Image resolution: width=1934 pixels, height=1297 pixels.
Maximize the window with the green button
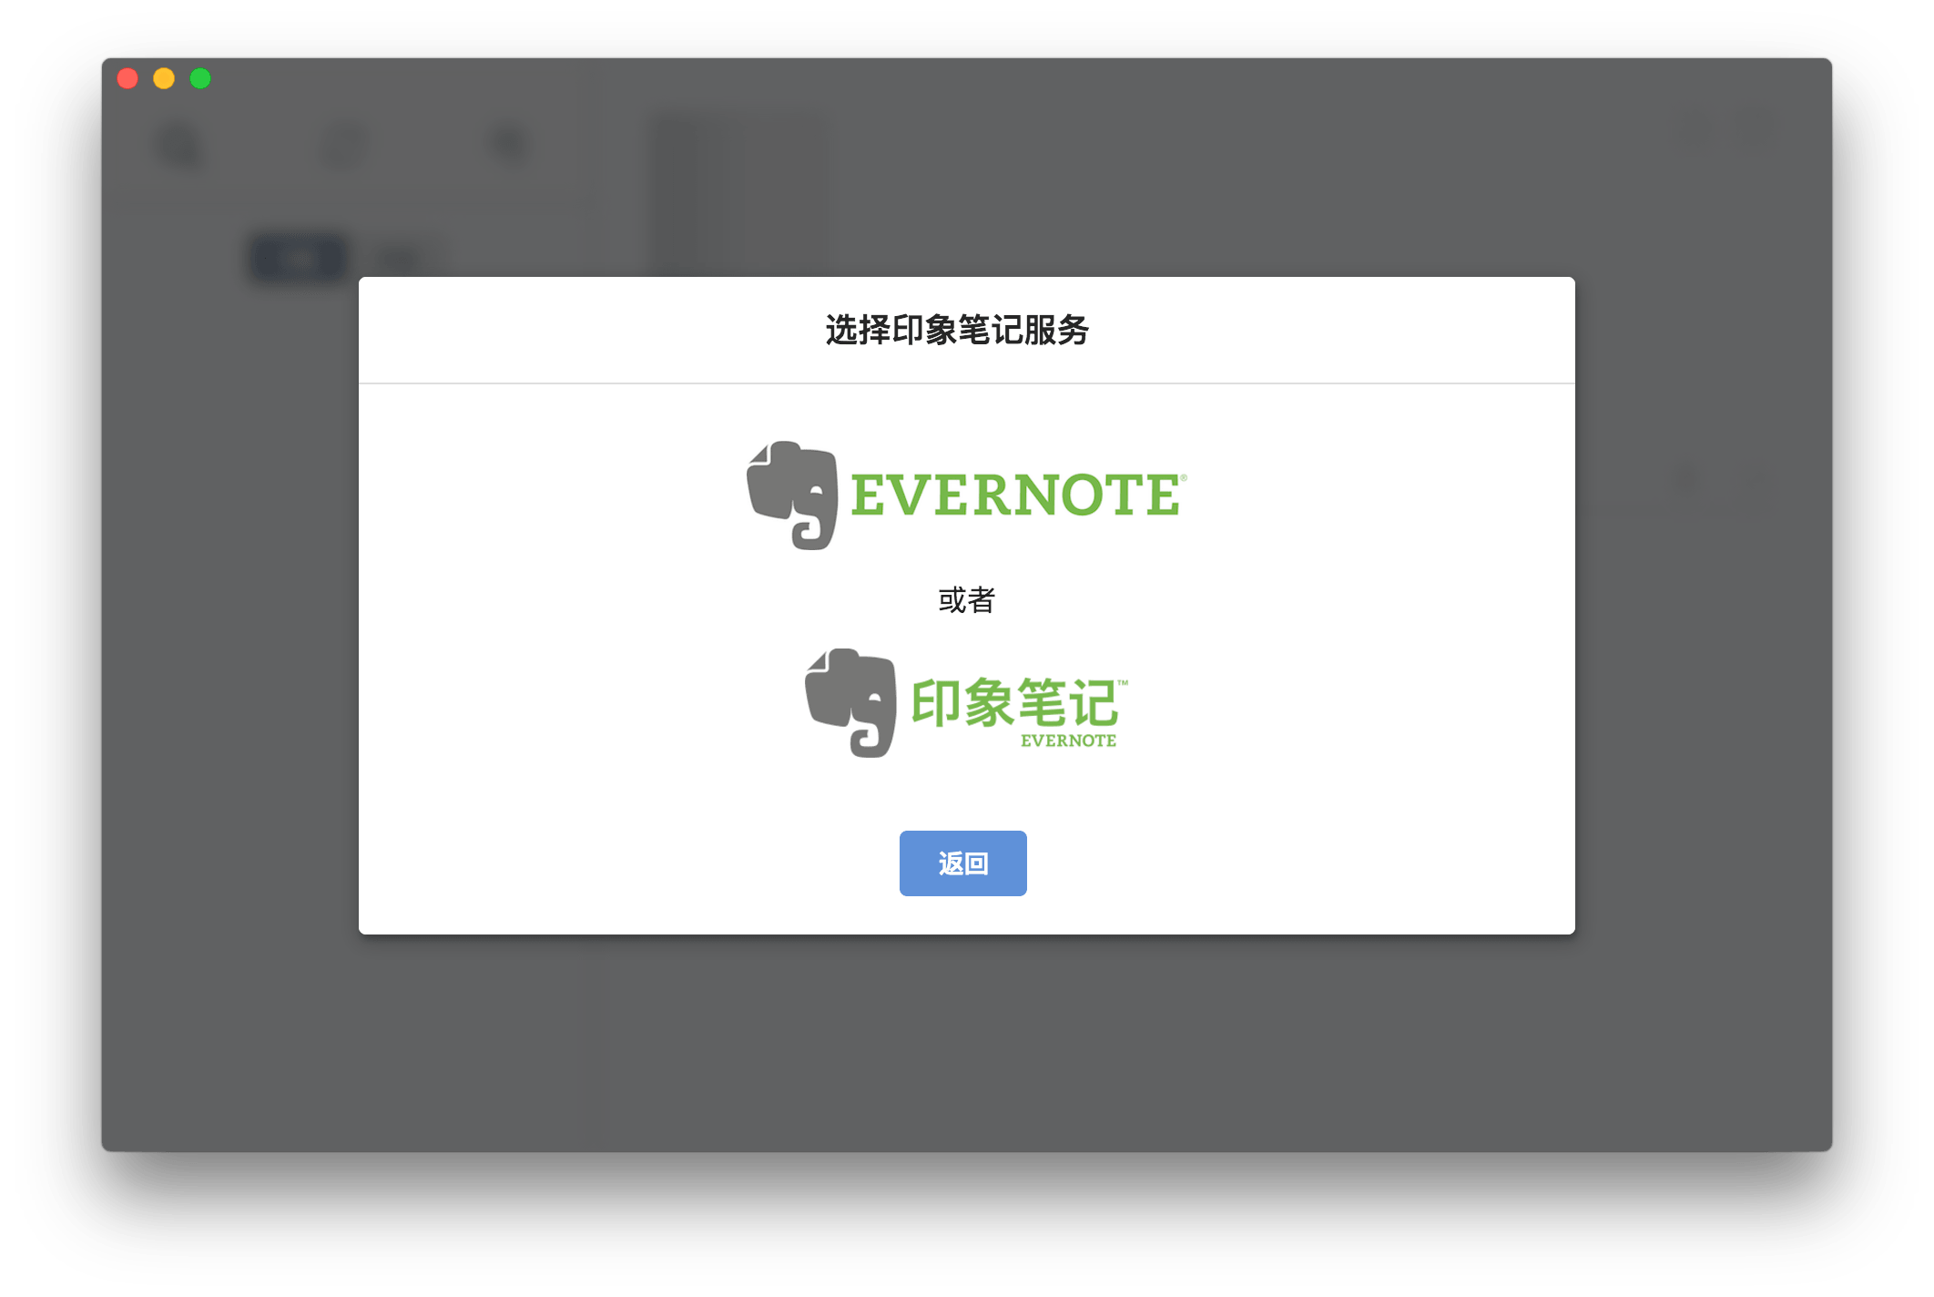pyautogui.click(x=200, y=78)
